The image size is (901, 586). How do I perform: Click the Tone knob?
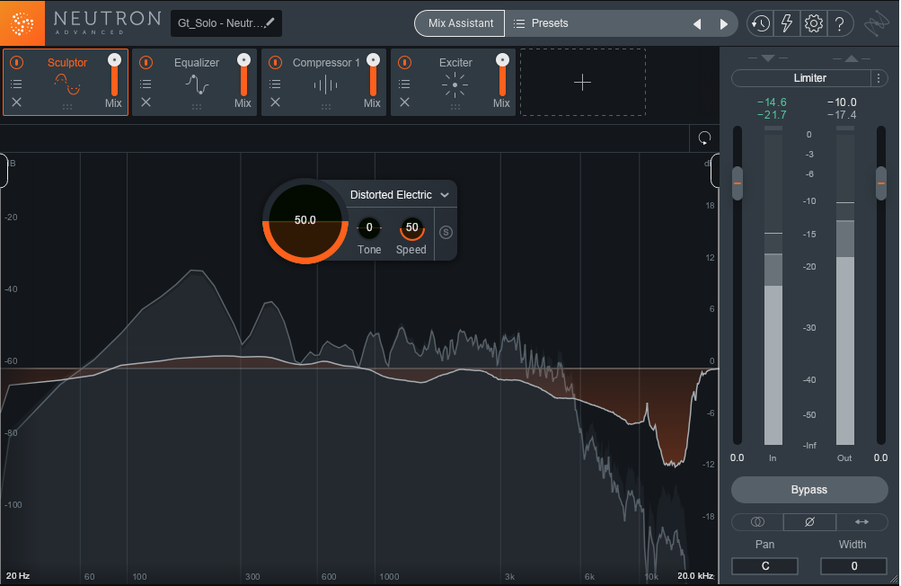[x=369, y=227]
